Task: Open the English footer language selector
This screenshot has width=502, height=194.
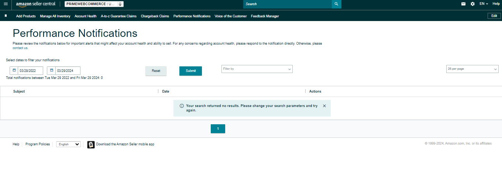Action: (68, 144)
